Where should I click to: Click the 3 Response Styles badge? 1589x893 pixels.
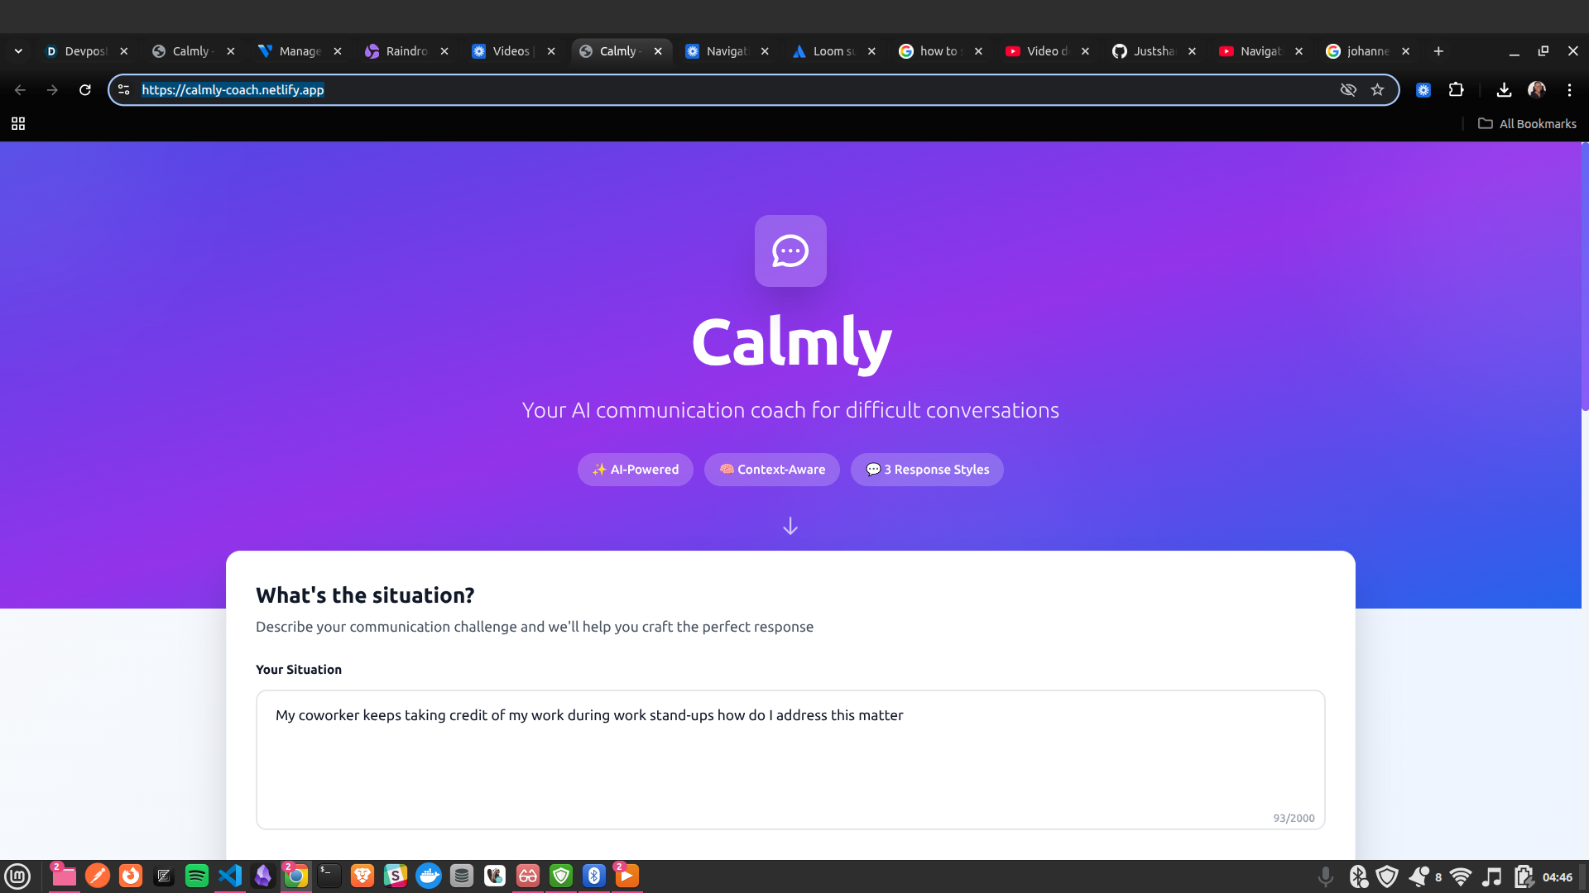[926, 470]
